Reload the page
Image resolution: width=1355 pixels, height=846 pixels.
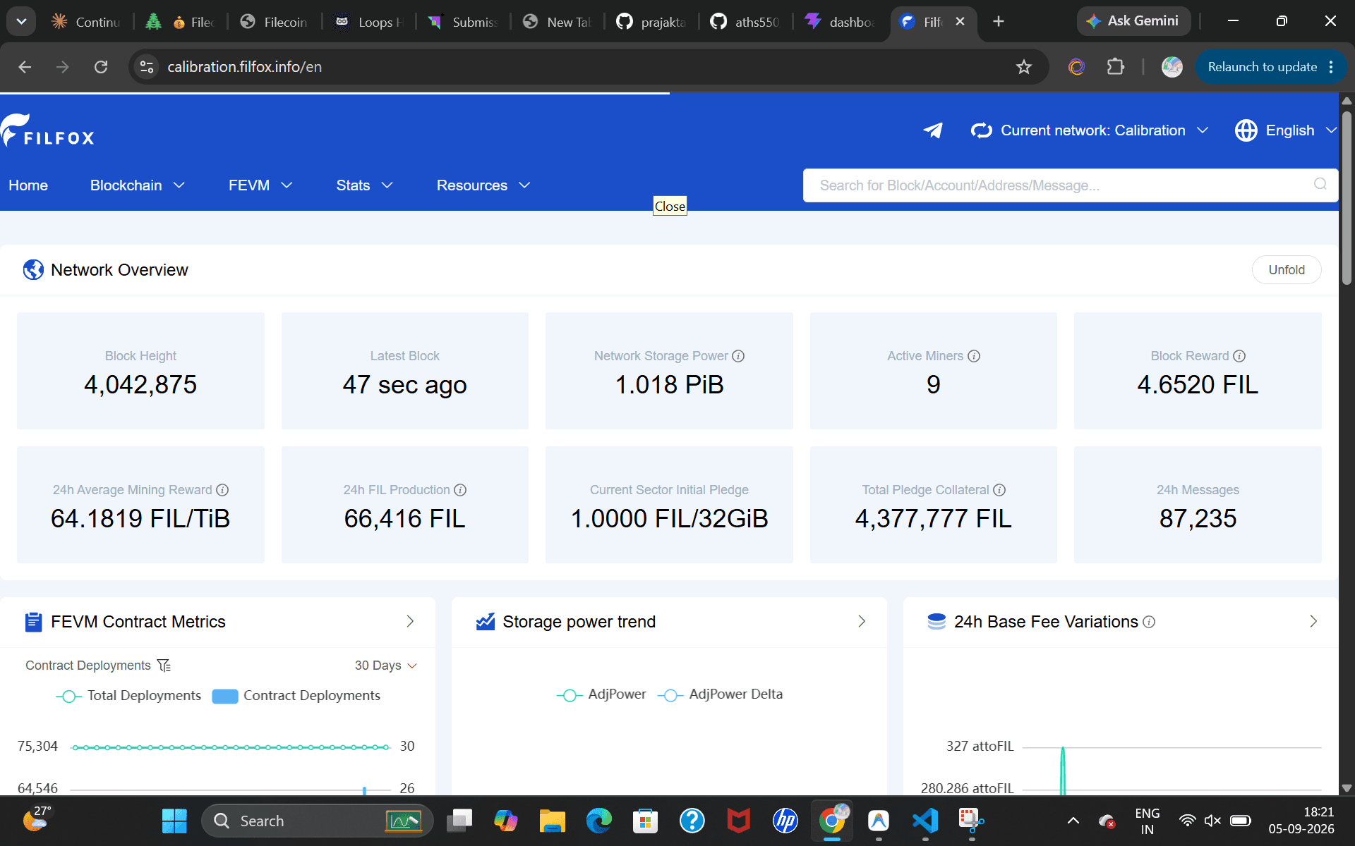[101, 67]
